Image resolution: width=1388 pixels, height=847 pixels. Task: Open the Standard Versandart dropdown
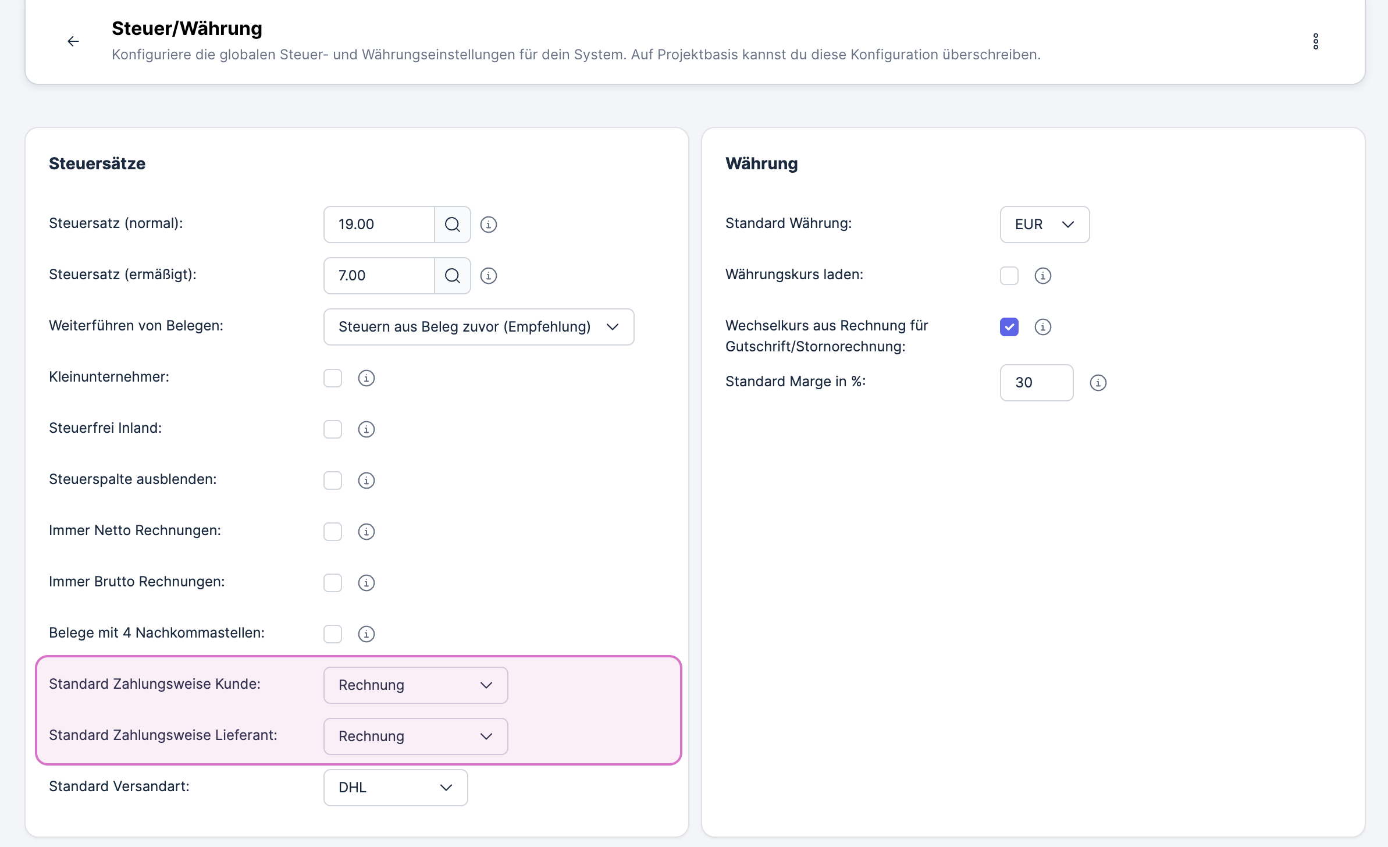coord(395,787)
